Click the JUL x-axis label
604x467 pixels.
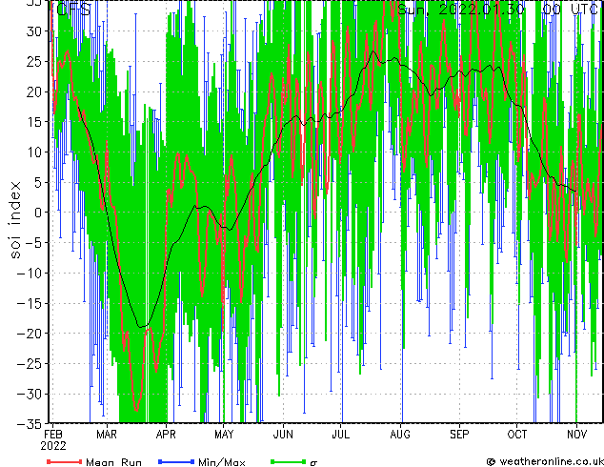click(341, 435)
